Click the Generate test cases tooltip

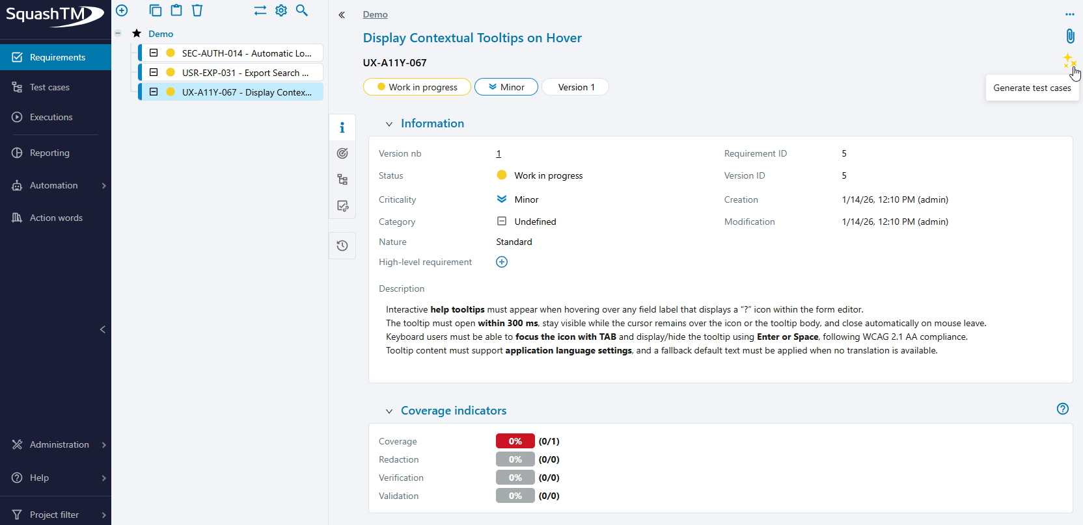1032,88
